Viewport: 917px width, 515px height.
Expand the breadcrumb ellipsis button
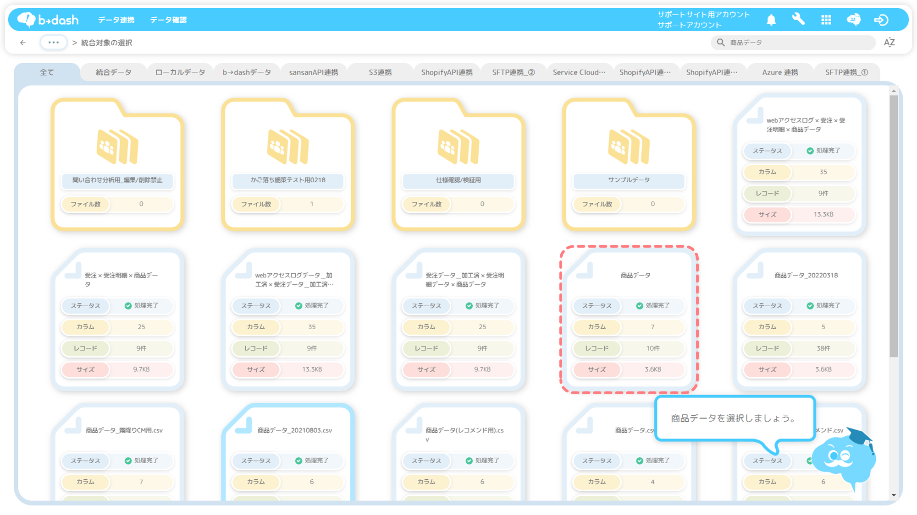point(53,43)
